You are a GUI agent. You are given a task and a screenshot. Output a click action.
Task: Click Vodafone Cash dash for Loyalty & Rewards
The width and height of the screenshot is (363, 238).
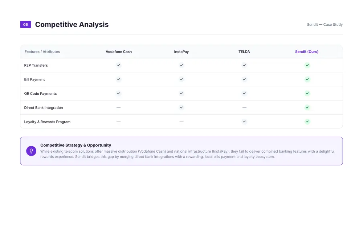(119, 122)
